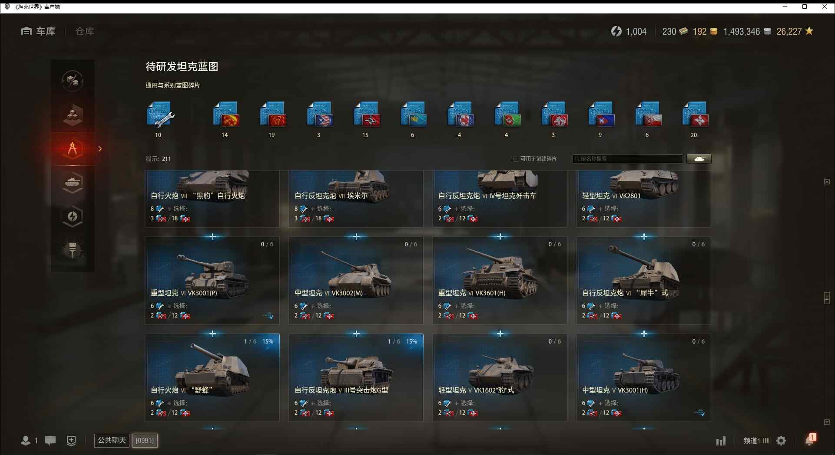Expand the sidebar arrow next to blueprints

coord(100,149)
